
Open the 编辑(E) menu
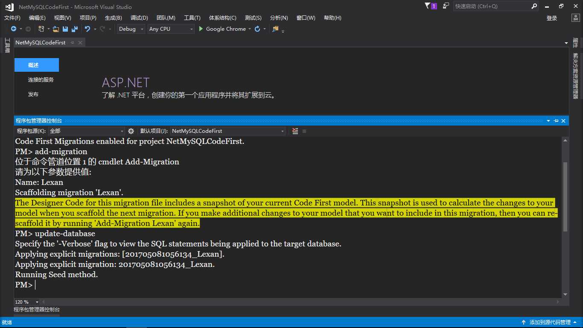coord(37,18)
